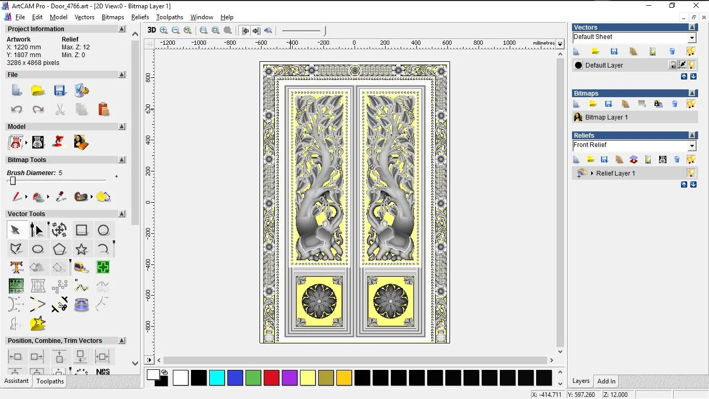Open the Undo icon in File panel

(17, 110)
